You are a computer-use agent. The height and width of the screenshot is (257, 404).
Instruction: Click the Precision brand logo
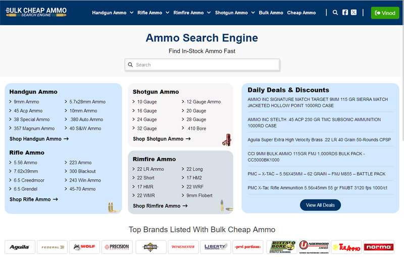click(117, 247)
